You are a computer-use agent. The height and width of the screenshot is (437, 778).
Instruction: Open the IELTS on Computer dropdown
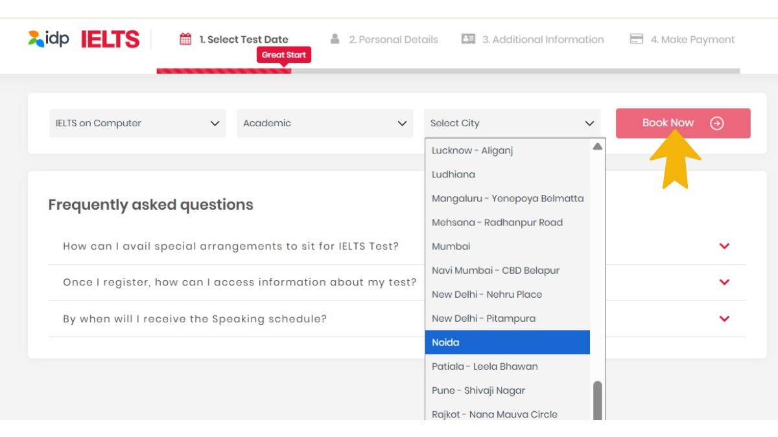pyautogui.click(x=137, y=123)
